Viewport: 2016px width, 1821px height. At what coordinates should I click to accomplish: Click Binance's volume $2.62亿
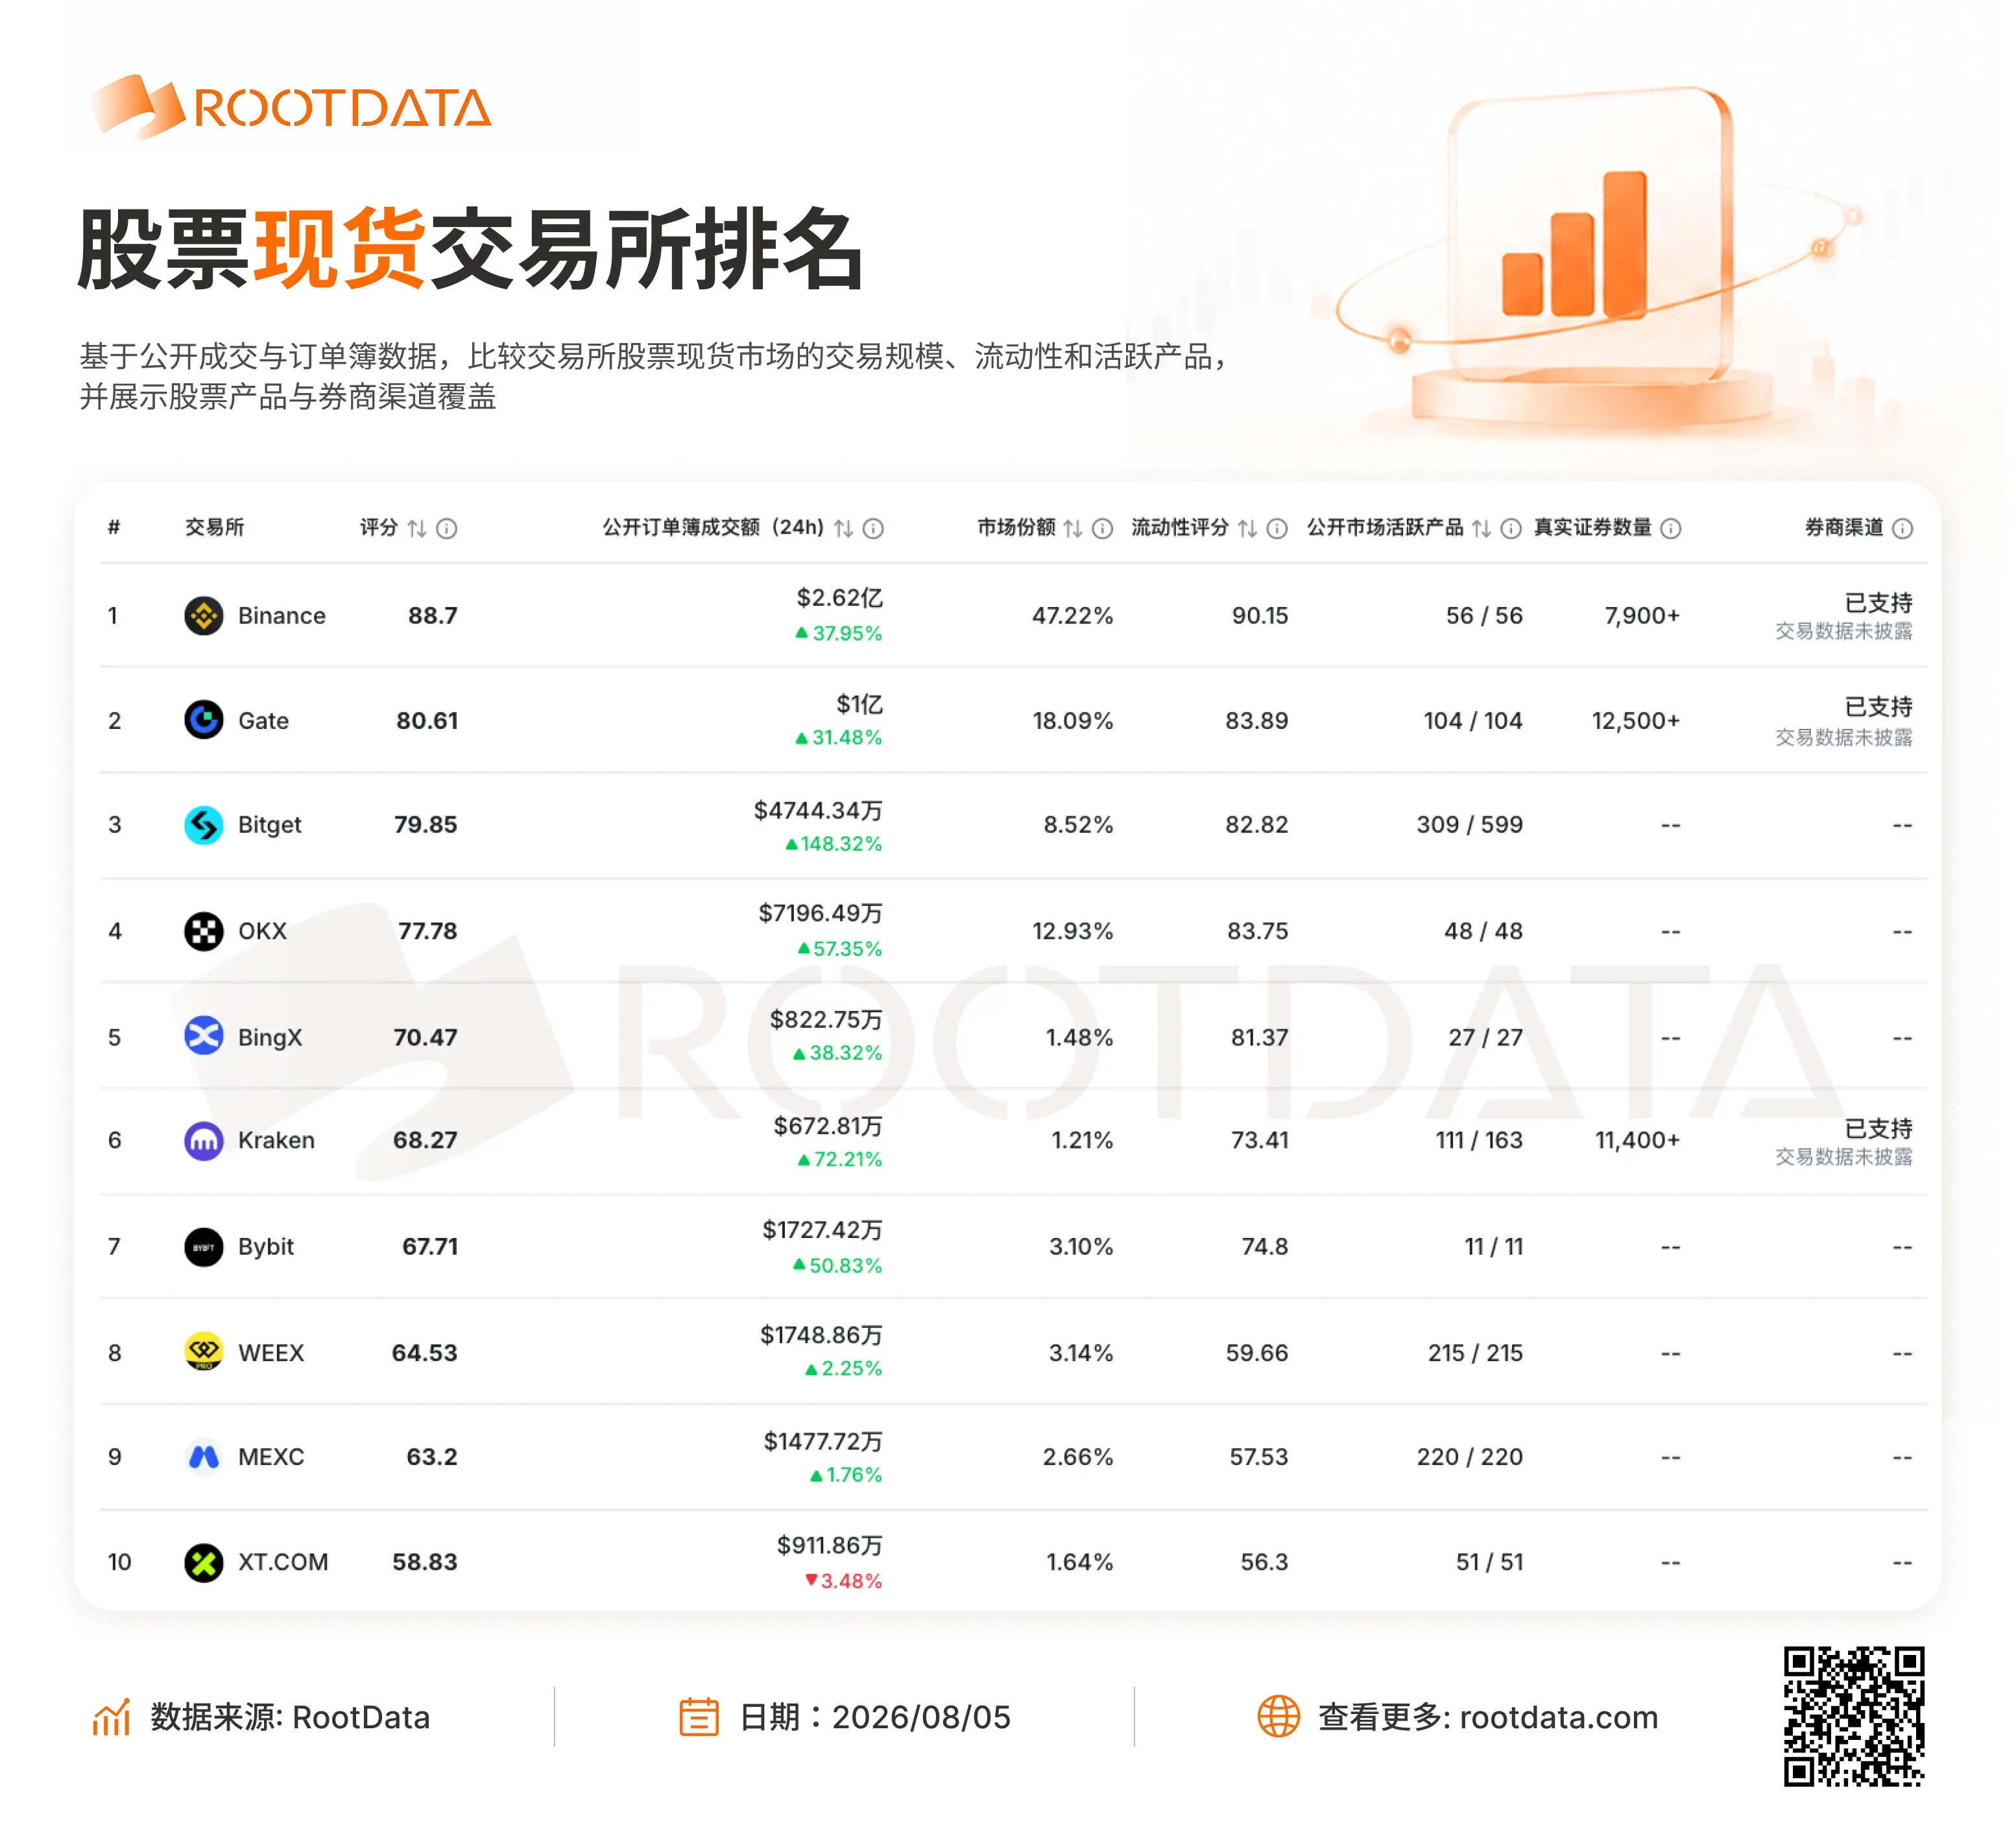(839, 598)
